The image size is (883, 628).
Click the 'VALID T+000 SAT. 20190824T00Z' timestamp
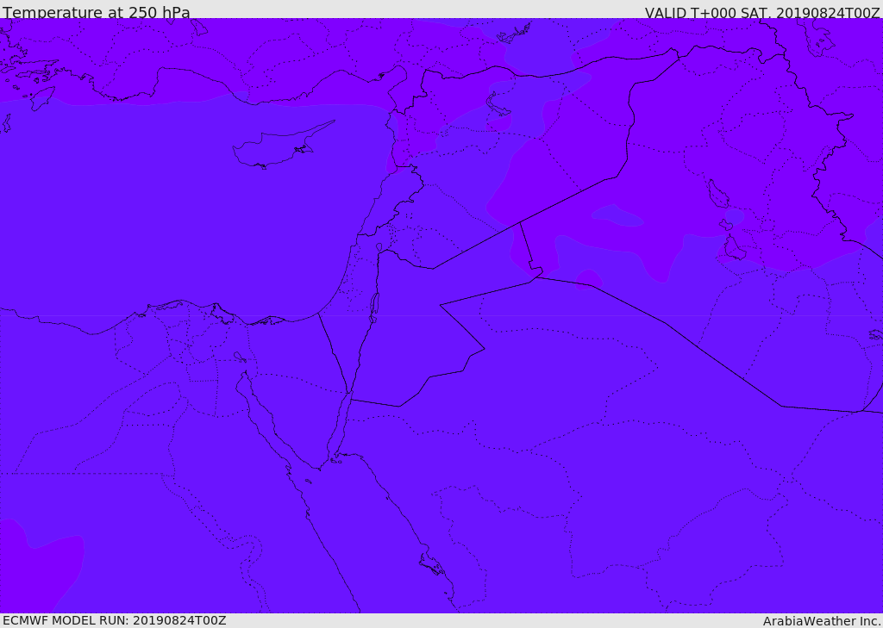coord(762,12)
